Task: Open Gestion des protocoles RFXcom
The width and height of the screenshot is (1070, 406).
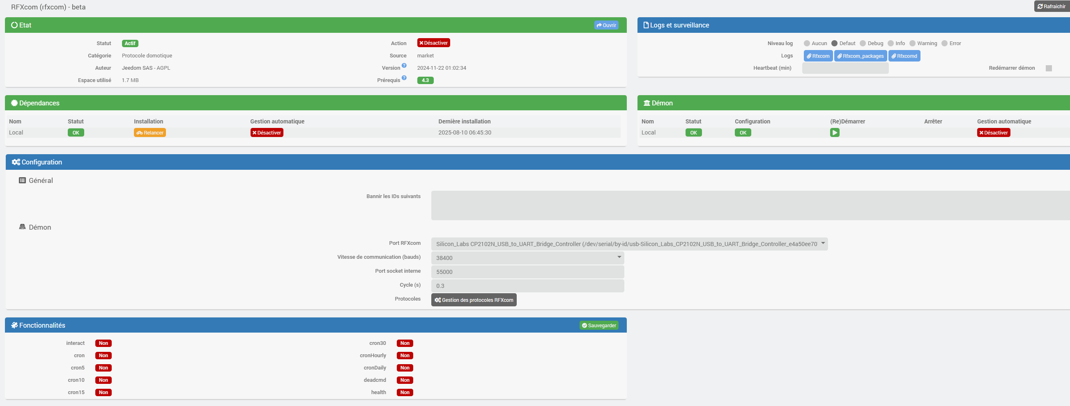Action: point(474,300)
